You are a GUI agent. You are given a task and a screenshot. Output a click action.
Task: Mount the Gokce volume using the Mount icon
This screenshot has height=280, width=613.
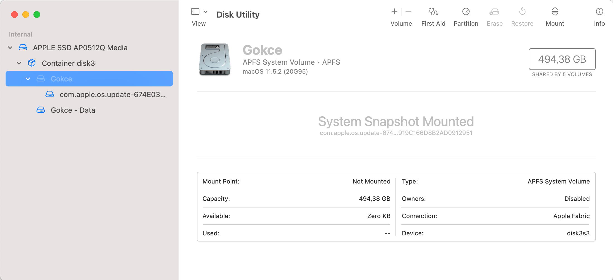(x=555, y=16)
